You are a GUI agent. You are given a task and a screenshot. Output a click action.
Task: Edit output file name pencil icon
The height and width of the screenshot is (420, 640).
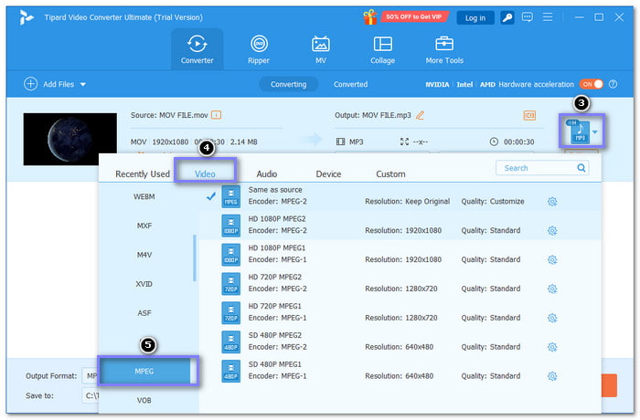coord(420,115)
